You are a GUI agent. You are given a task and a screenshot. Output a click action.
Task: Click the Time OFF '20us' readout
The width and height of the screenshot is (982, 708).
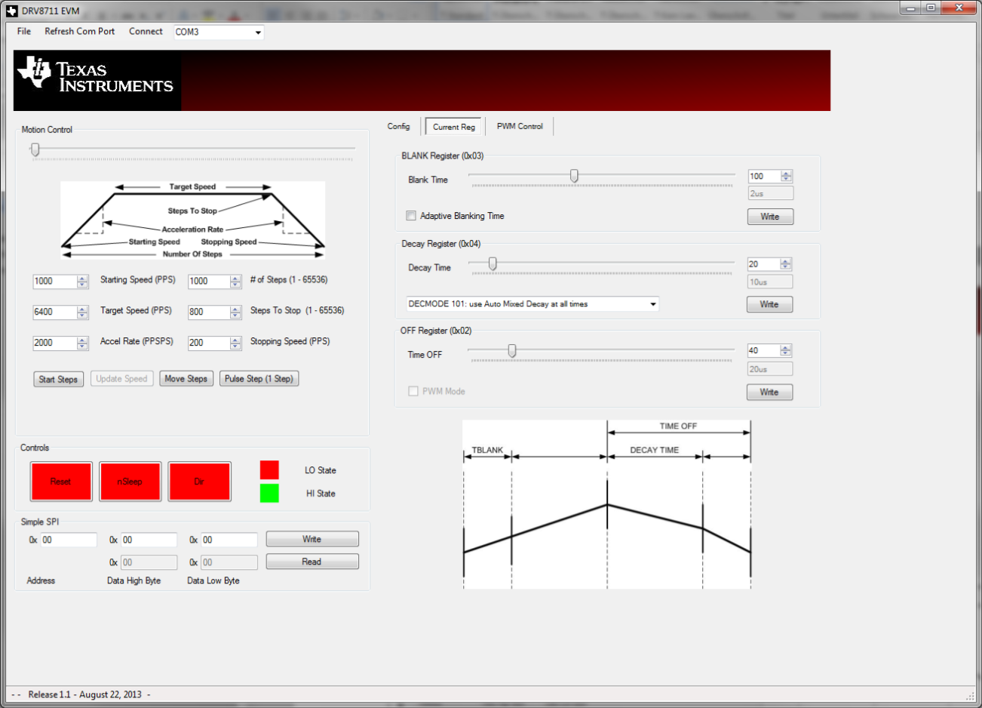click(770, 369)
